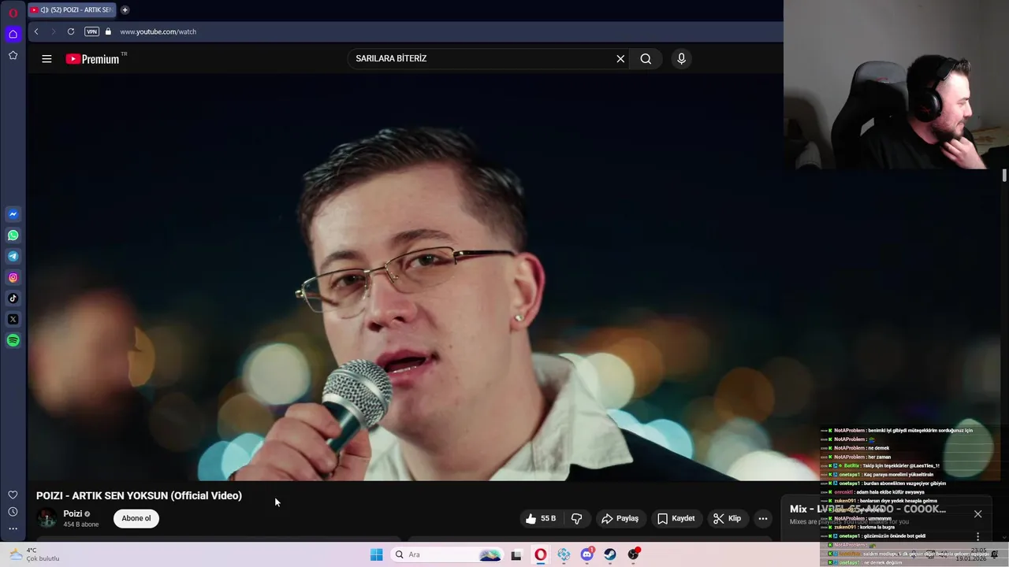Viewport: 1009px width, 567px height.
Task: Toggle the VPN badge in address bar
Action: tap(91, 31)
